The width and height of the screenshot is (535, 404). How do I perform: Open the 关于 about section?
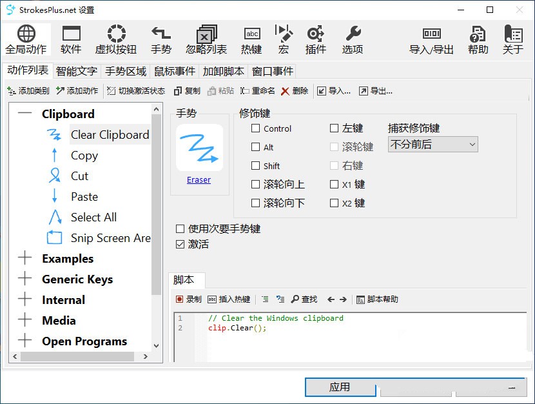[x=513, y=39]
